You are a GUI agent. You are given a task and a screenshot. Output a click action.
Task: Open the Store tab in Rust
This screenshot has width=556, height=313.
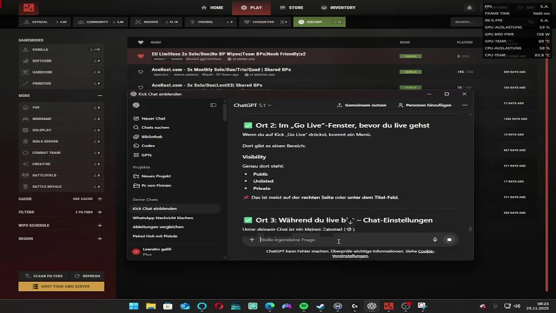291,7
